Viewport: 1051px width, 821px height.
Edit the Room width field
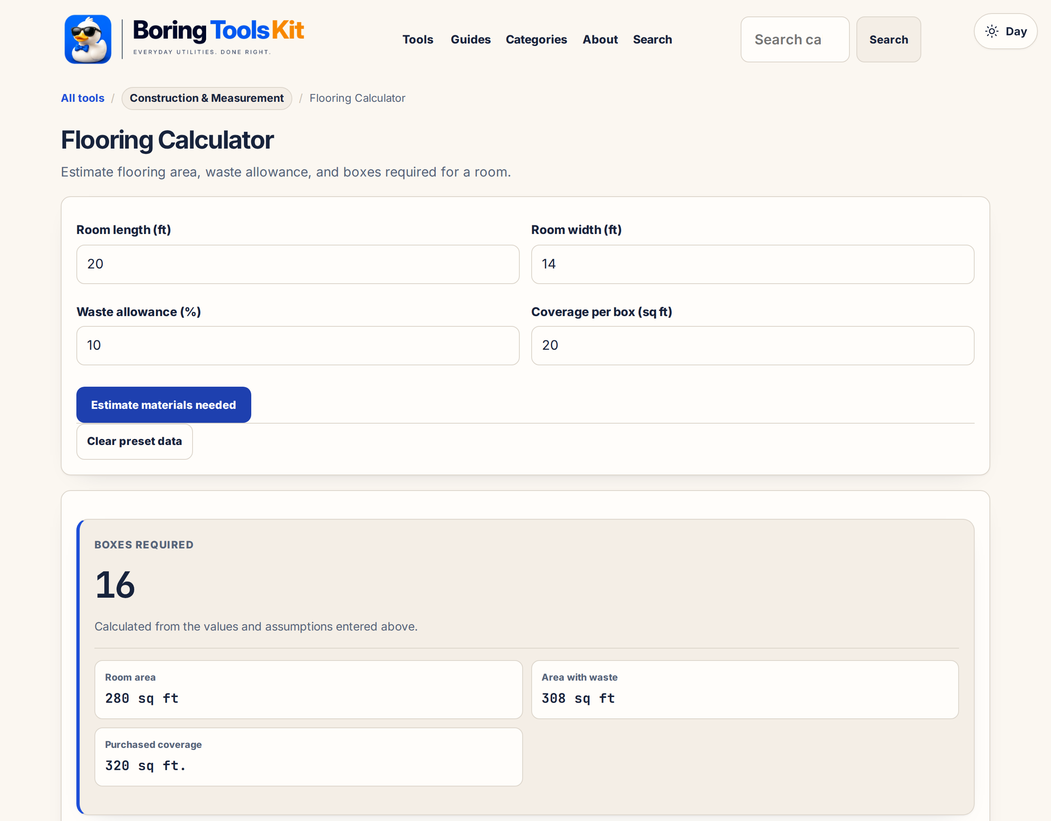pos(753,264)
